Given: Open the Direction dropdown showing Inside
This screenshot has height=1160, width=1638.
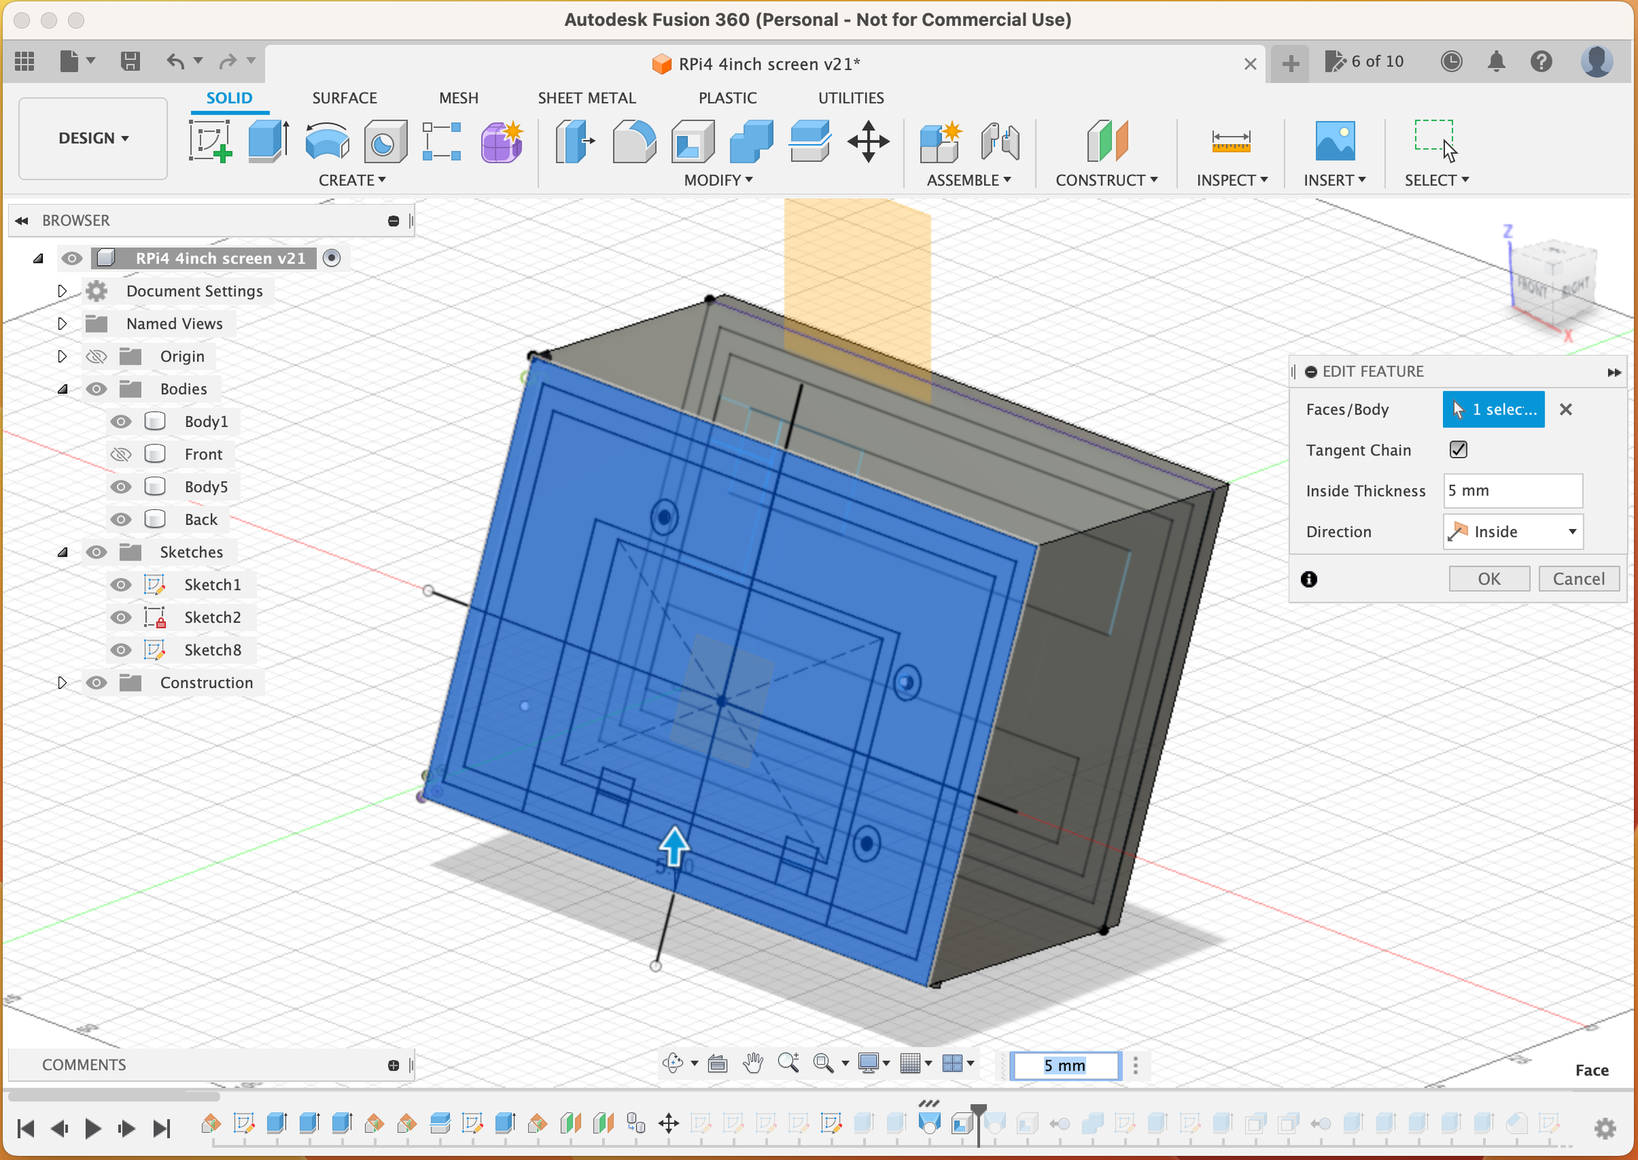Looking at the screenshot, I should 1512,531.
